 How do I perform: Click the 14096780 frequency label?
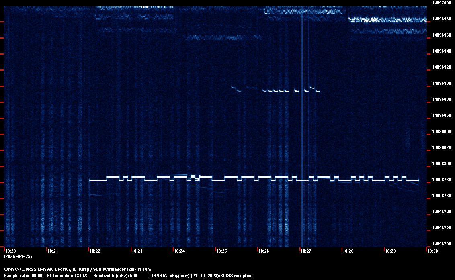pos(441,180)
